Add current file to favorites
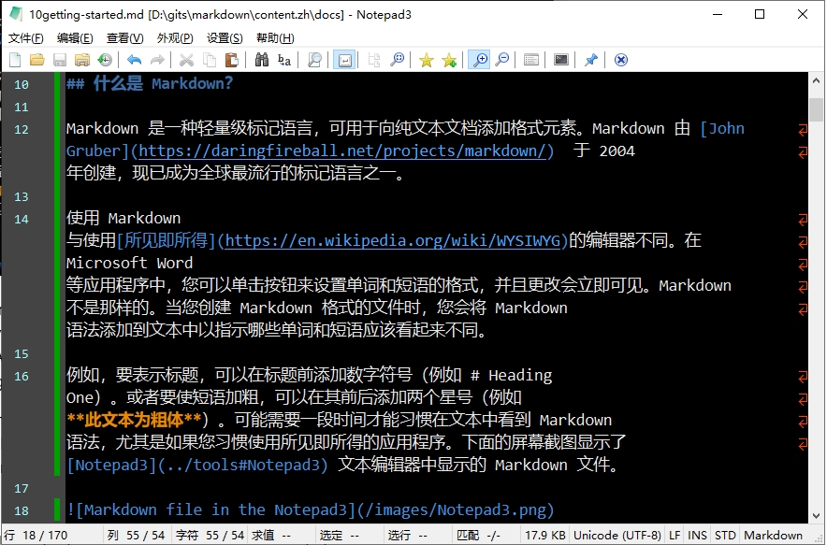827x545 pixels. coord(448,59)
